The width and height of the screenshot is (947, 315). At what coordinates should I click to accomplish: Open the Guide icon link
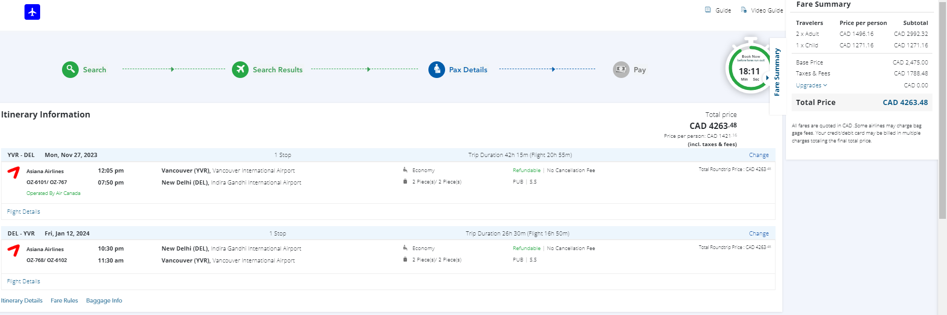point(708,10)
